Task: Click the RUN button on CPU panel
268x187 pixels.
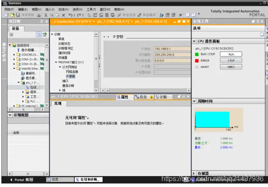Action: tap(231, 54)
